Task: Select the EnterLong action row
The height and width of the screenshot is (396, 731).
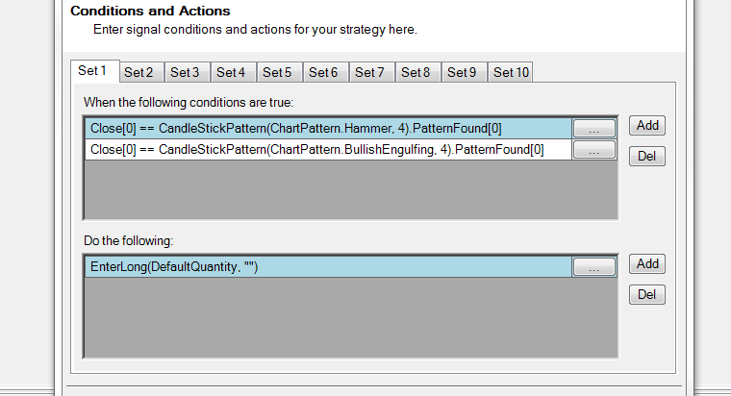Action: point(327,268)
